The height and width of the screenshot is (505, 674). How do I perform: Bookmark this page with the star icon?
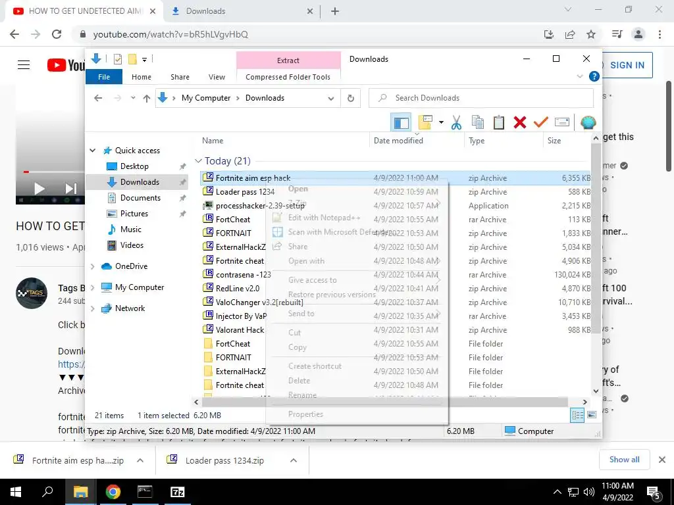591,34
